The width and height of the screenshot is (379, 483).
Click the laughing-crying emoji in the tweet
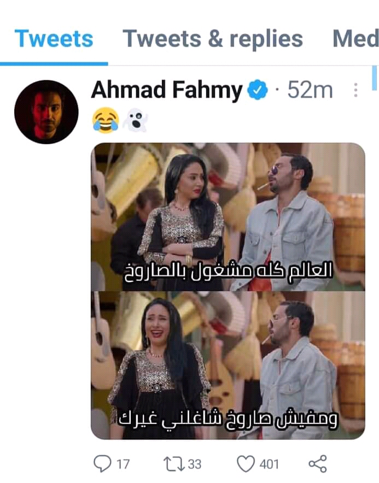106,120
